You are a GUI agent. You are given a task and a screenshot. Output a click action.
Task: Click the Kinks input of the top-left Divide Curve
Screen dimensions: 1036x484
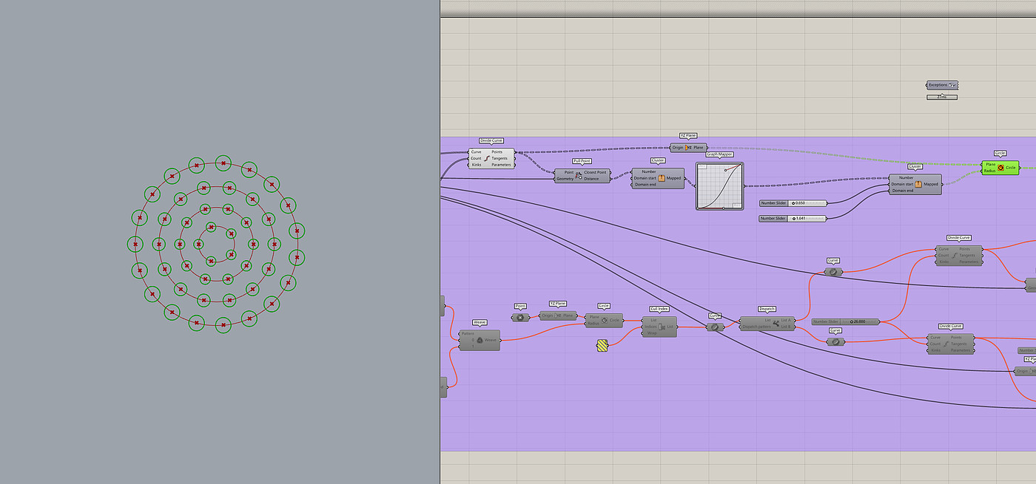(476, 165)
